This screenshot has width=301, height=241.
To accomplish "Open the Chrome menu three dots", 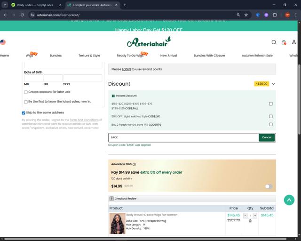I will point(296,15).
